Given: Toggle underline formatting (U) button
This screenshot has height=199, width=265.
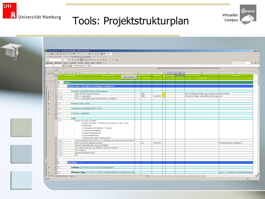Looking at the screenshot, I should pos(75,60).
